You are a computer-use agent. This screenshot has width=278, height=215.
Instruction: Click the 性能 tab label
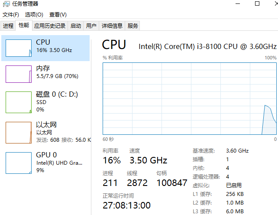24,26
